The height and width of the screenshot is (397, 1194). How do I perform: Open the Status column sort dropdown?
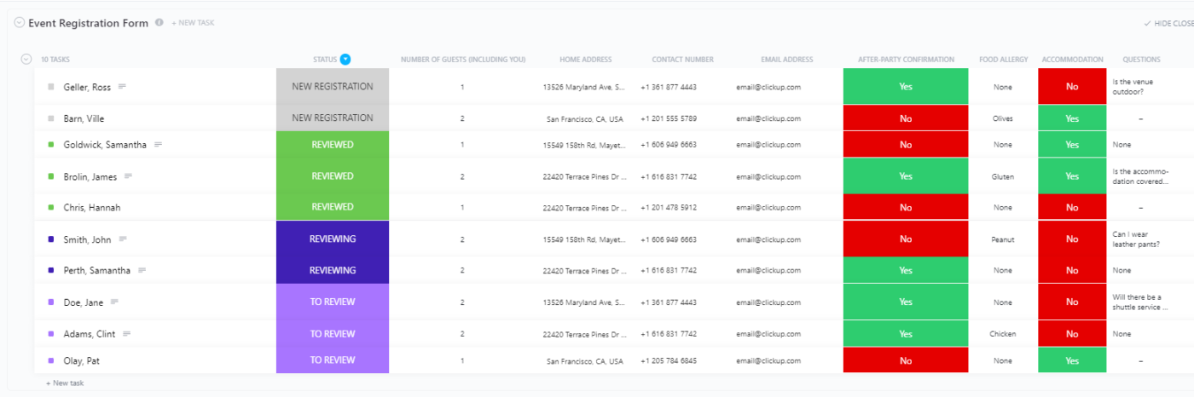[x=345, y=60]
